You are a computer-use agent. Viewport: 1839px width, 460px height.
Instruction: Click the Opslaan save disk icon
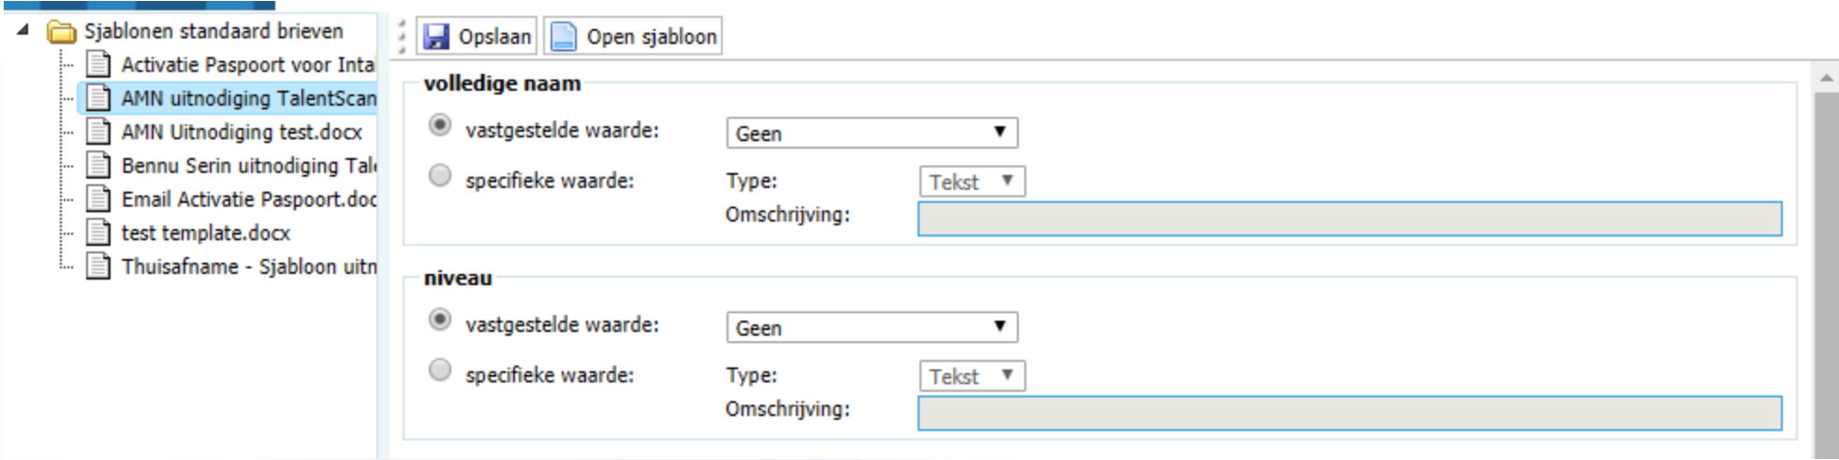pos(436,36)
